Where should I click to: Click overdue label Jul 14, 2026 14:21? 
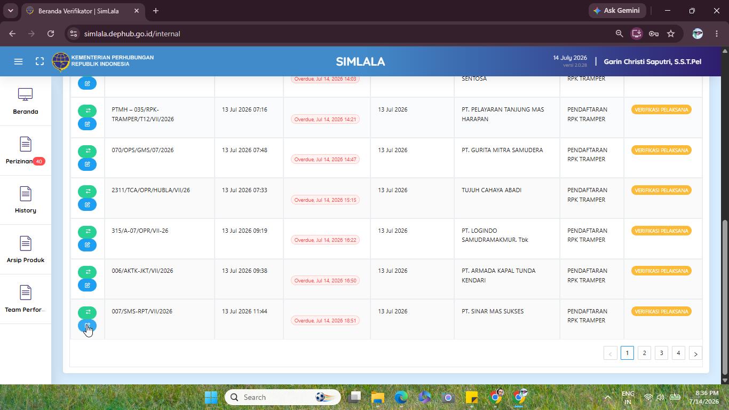tap(325, 119)
